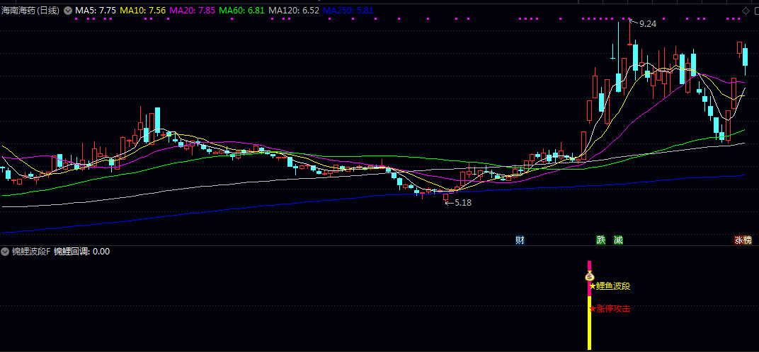Select the magenta MA20 label

(192, 11)
